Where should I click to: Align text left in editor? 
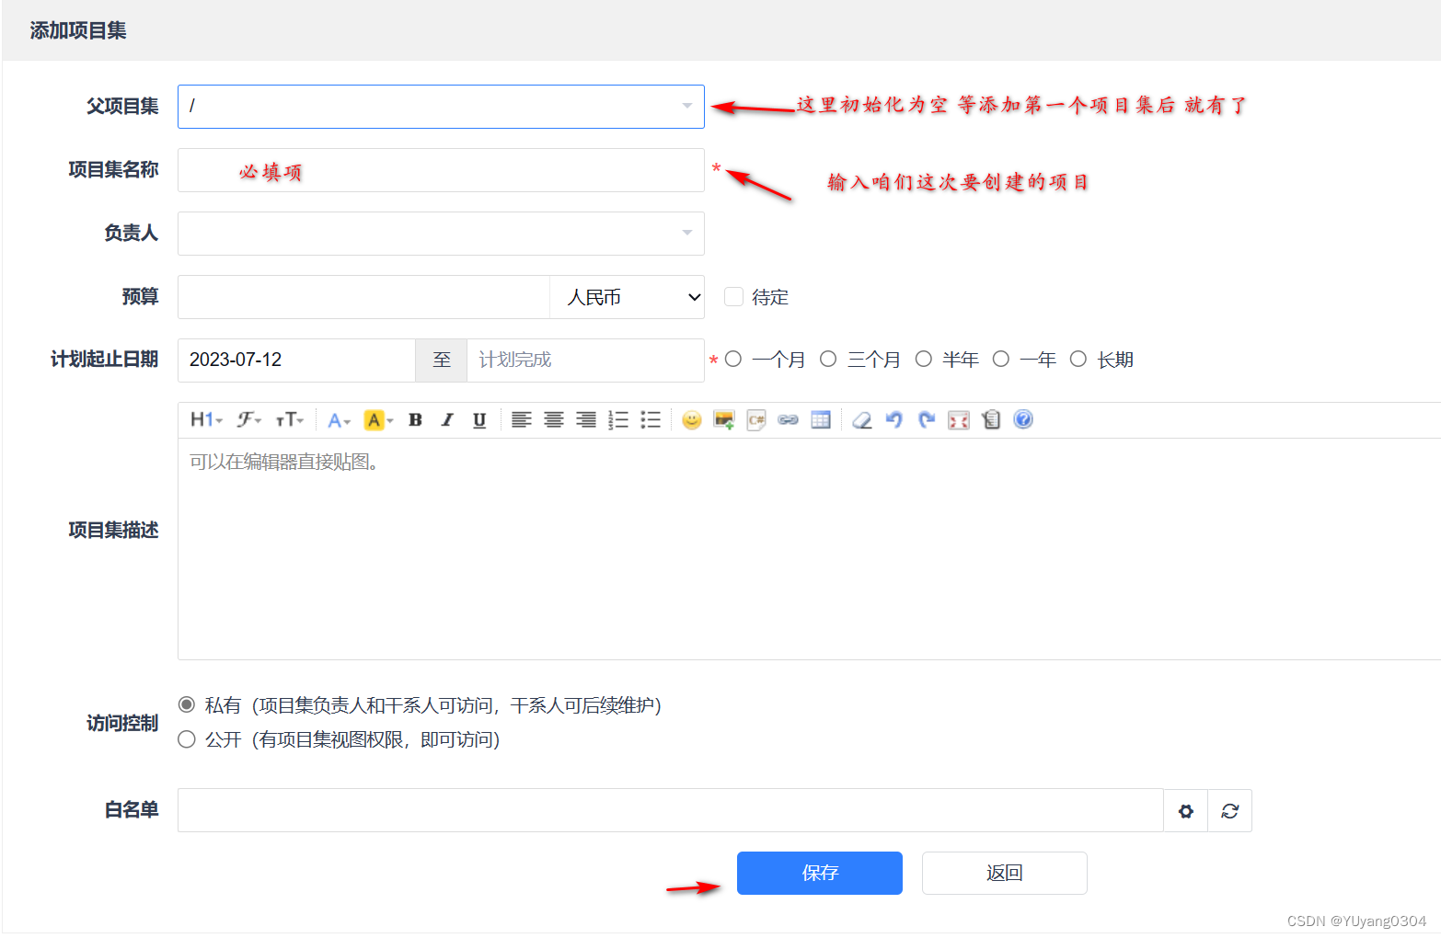tap(522, 420)
